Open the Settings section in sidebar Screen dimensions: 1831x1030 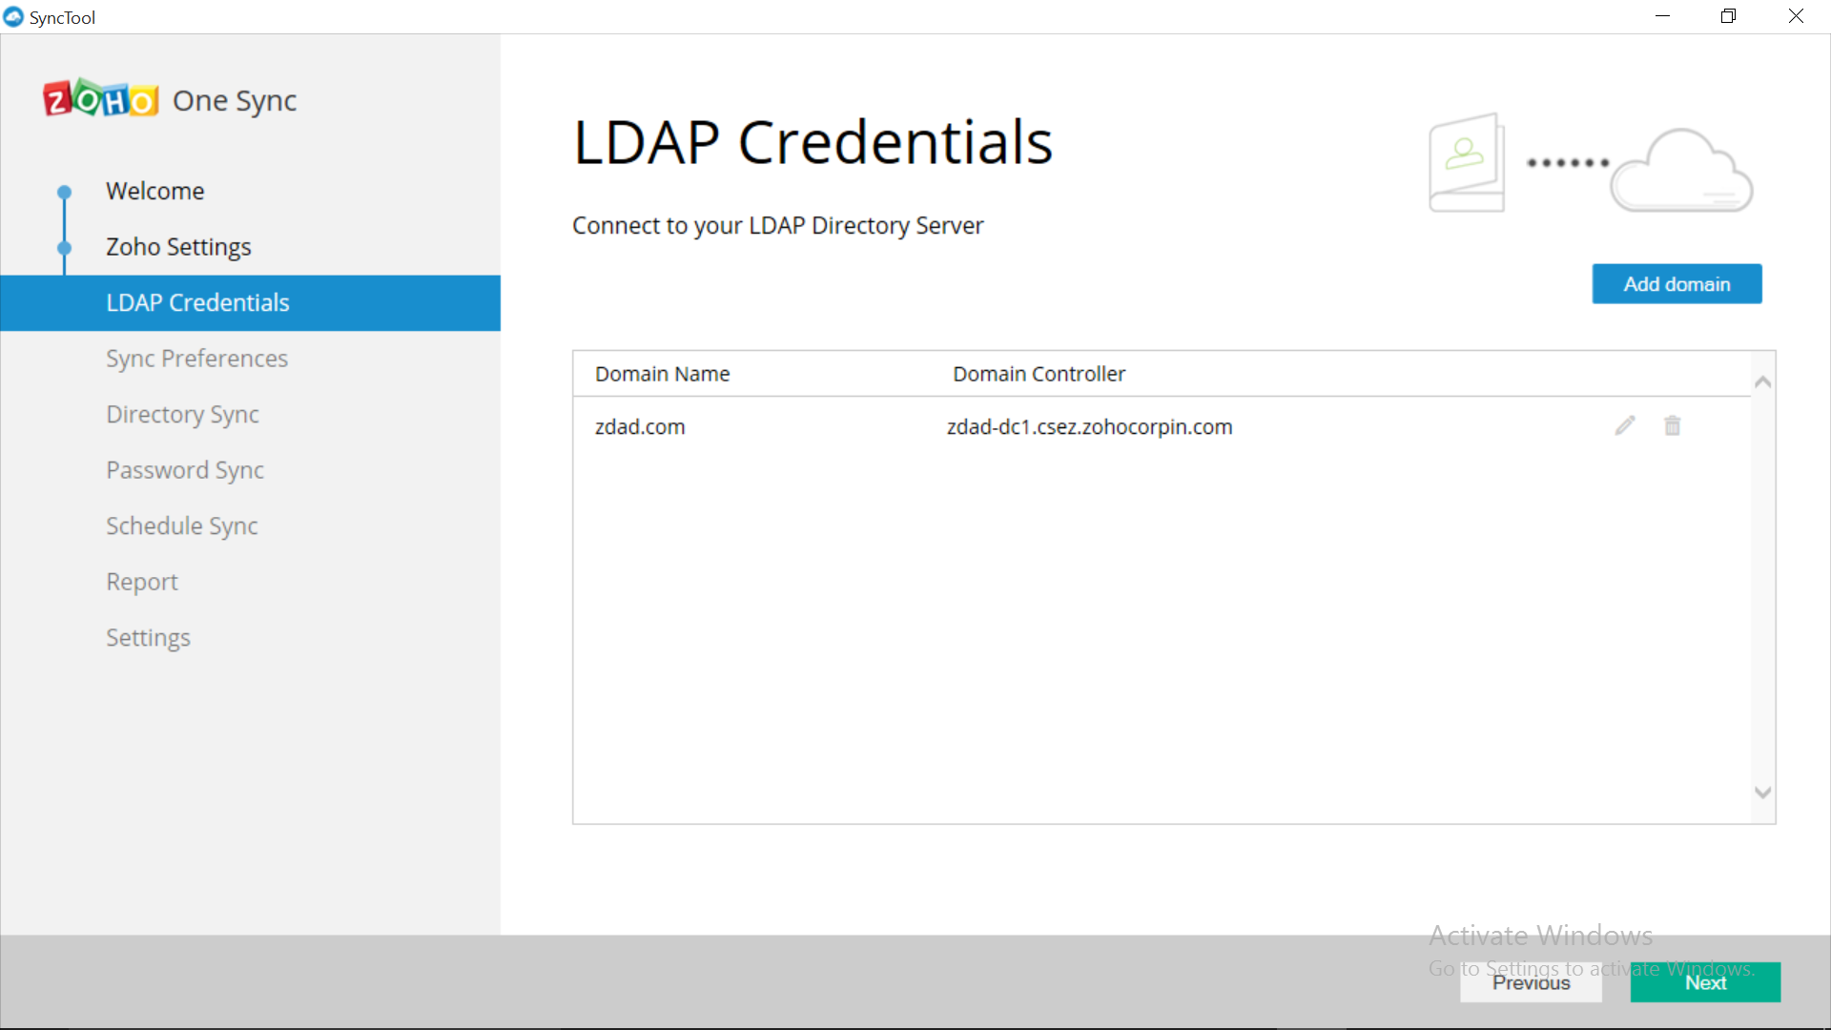click(x=148, y=638)
